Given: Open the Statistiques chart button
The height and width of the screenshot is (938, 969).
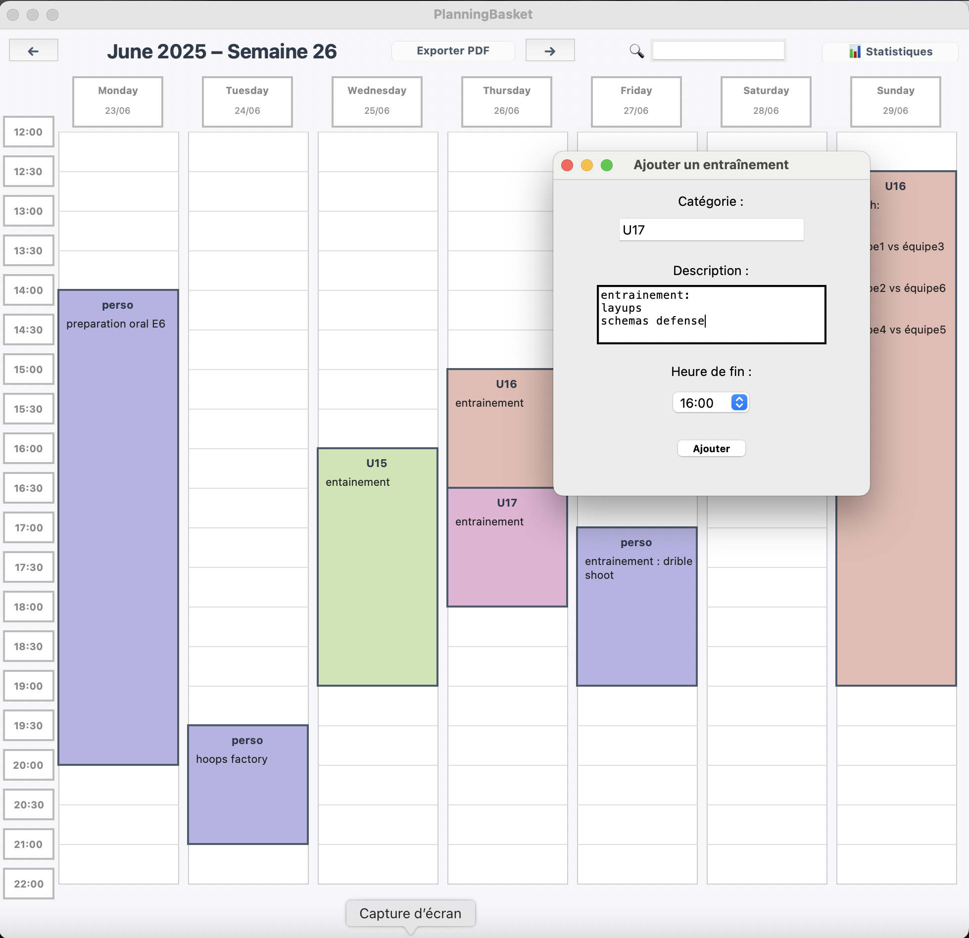Looking at the screenshot, I should [x=890, y=51].
